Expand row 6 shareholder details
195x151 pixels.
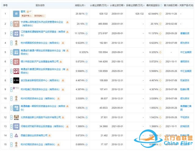(x=11, y=61)
